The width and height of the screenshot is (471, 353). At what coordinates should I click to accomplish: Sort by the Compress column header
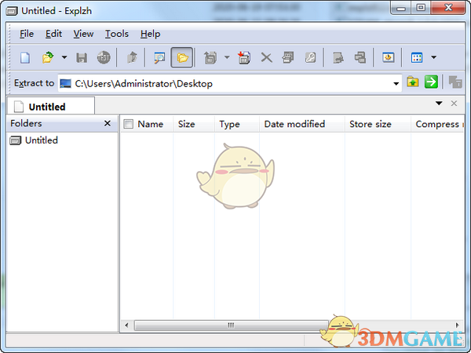[x=437, y=124]
